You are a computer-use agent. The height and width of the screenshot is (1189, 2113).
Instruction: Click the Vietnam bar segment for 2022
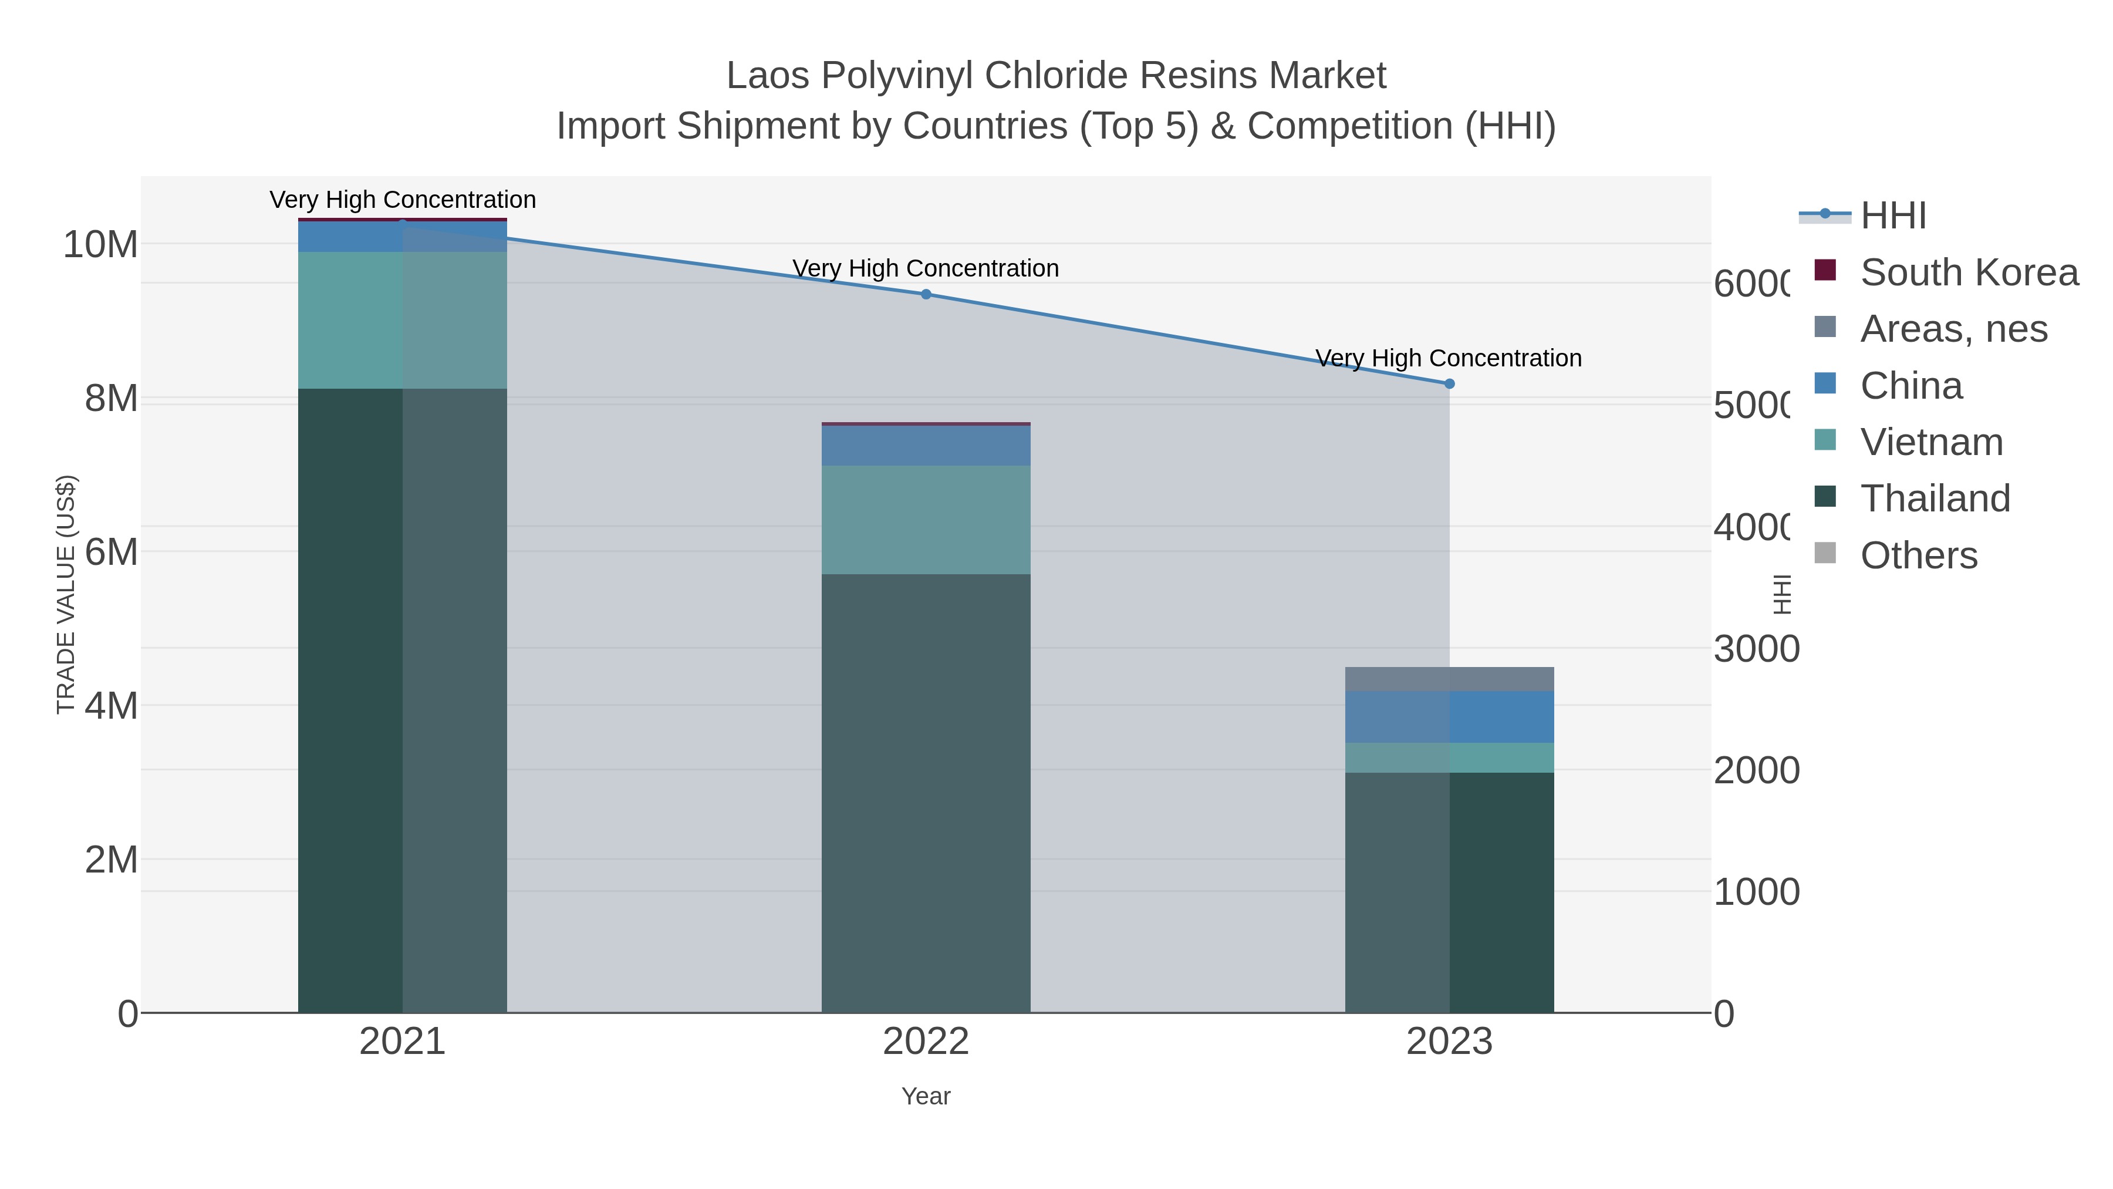pyautogui.click(x=926, y=520)
